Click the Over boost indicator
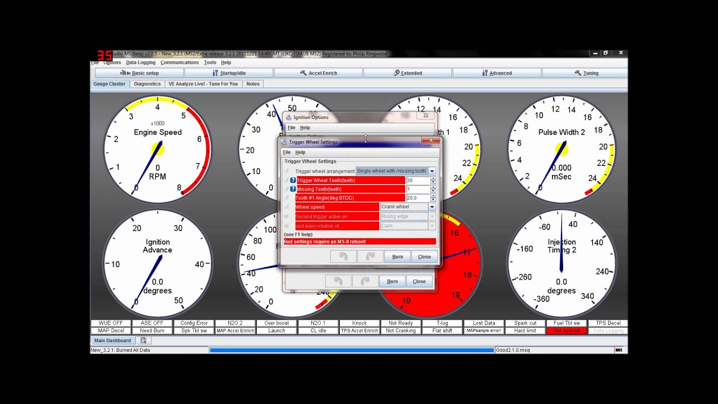Screen dimensions: 718x404 point(277,323)
